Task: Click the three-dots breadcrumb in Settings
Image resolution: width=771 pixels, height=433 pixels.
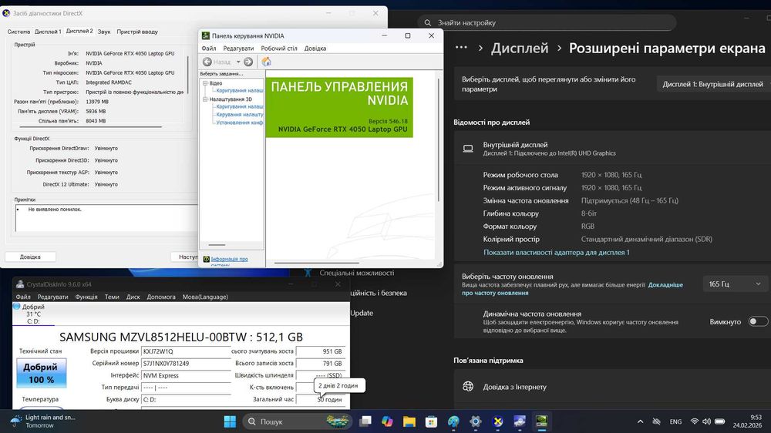Action: coord(461,48)
